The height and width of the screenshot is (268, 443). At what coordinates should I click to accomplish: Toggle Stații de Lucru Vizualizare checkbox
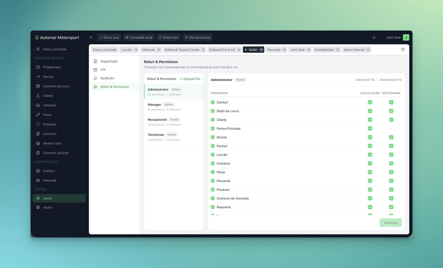pos(370,111)
